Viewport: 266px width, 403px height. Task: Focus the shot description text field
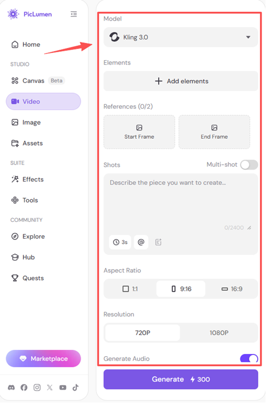tap(181, 202)
